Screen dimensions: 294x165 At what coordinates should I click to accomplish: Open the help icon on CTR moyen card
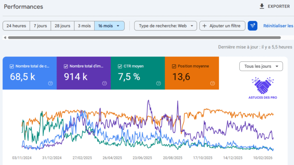coord(158,83)
